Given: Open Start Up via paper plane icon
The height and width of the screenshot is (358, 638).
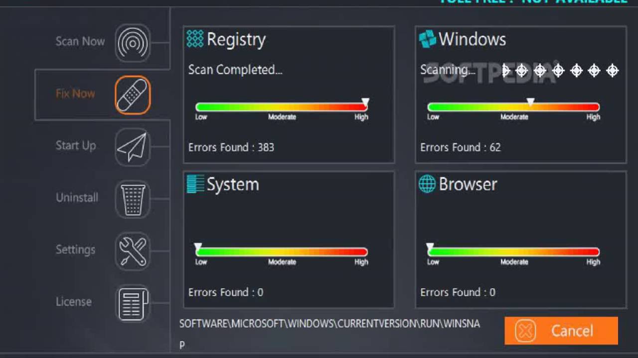Looking at the screenshot, I should coord(133,147).
